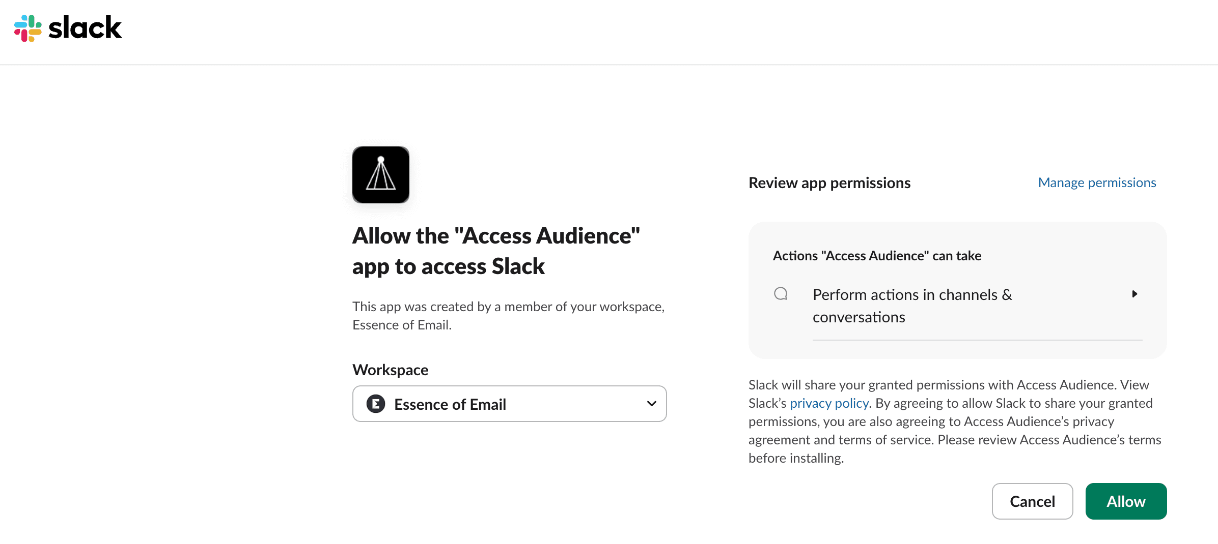Click the "Actions Access Audience can take" label
1218x544 pixels.
(x=877, y=255)
